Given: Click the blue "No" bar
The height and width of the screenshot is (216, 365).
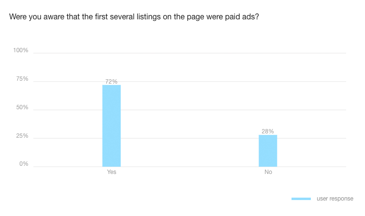Looking at the screenshot, I should [x=268, y=150].
